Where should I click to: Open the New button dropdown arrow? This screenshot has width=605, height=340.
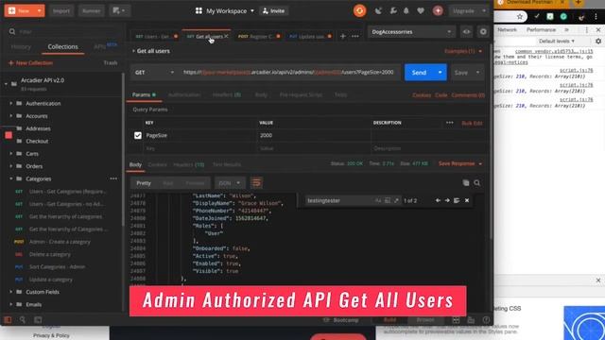click(39, 10)
